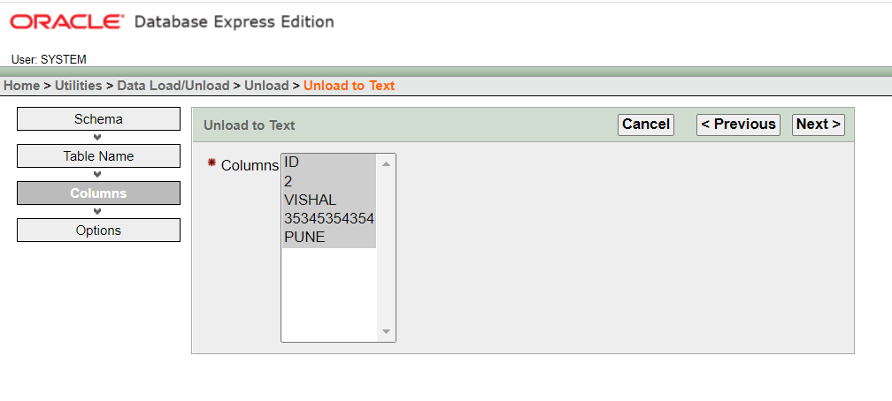Image resolution: width=892 pixels, height=401 pixels.
Task: Go to the Unload breadcrumb link
Action: point(266,86)
